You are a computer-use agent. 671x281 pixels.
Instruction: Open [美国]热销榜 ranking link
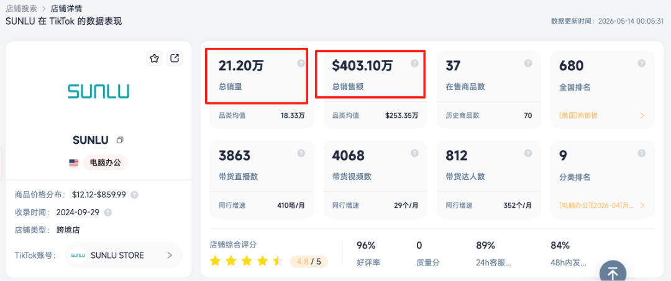578,115
